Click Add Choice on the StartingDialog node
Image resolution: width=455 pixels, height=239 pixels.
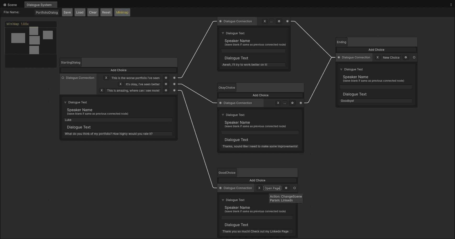(x=118, y=70)
